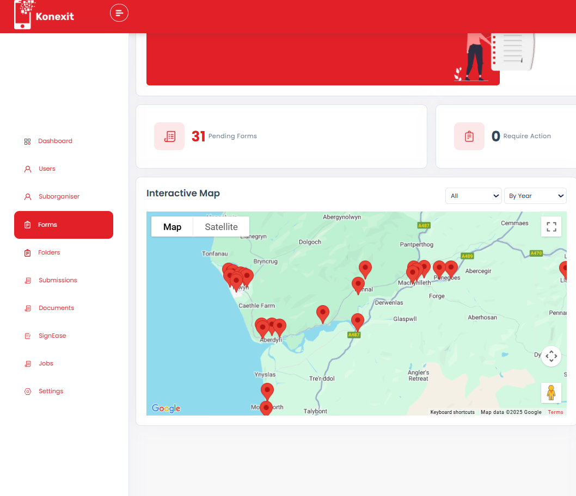Toggle the sidebar hamburger menu button
The width and height of the screenshot is (576, 496).
(119, 13)
